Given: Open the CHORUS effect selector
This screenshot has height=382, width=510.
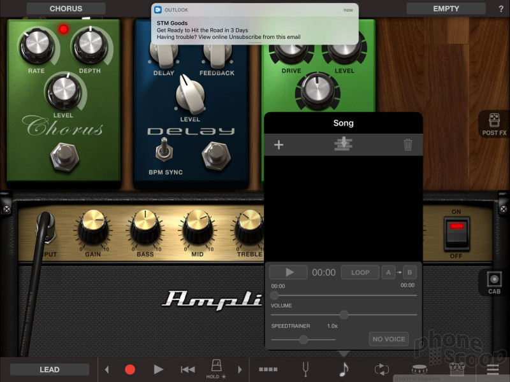Looking at the screenshot, I should tap(66, 9).
